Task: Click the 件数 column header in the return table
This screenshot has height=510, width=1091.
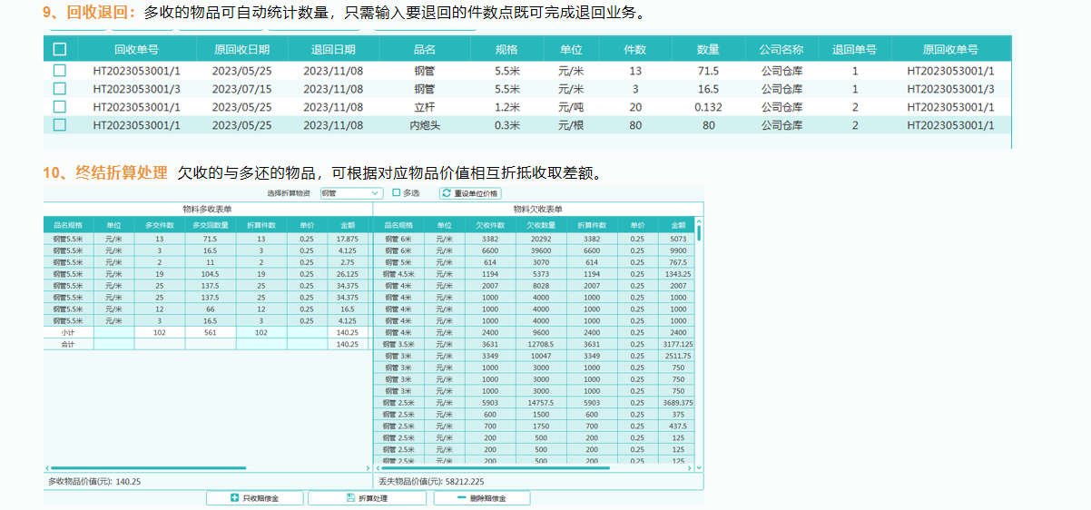Action: 635,50
